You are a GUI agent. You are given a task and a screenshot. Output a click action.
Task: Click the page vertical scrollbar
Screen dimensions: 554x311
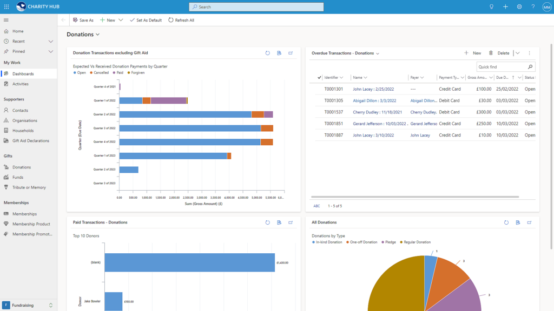551,146
